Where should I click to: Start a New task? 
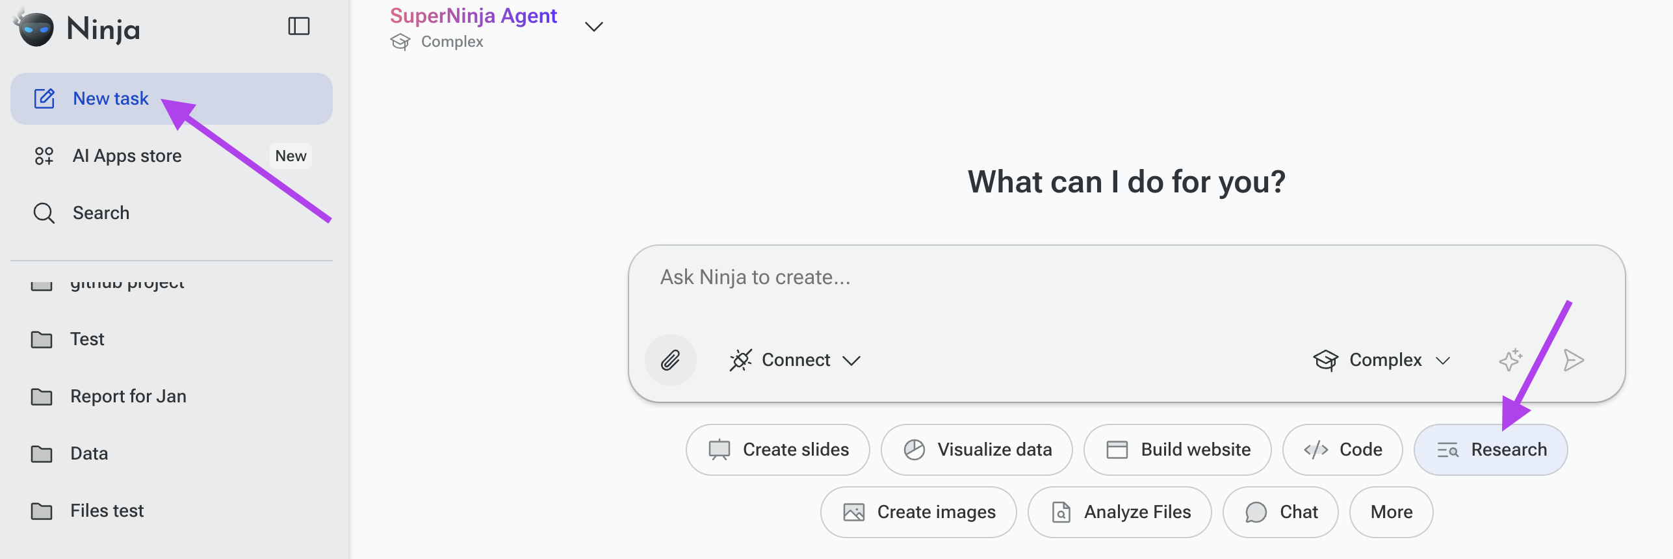point(172,99)
